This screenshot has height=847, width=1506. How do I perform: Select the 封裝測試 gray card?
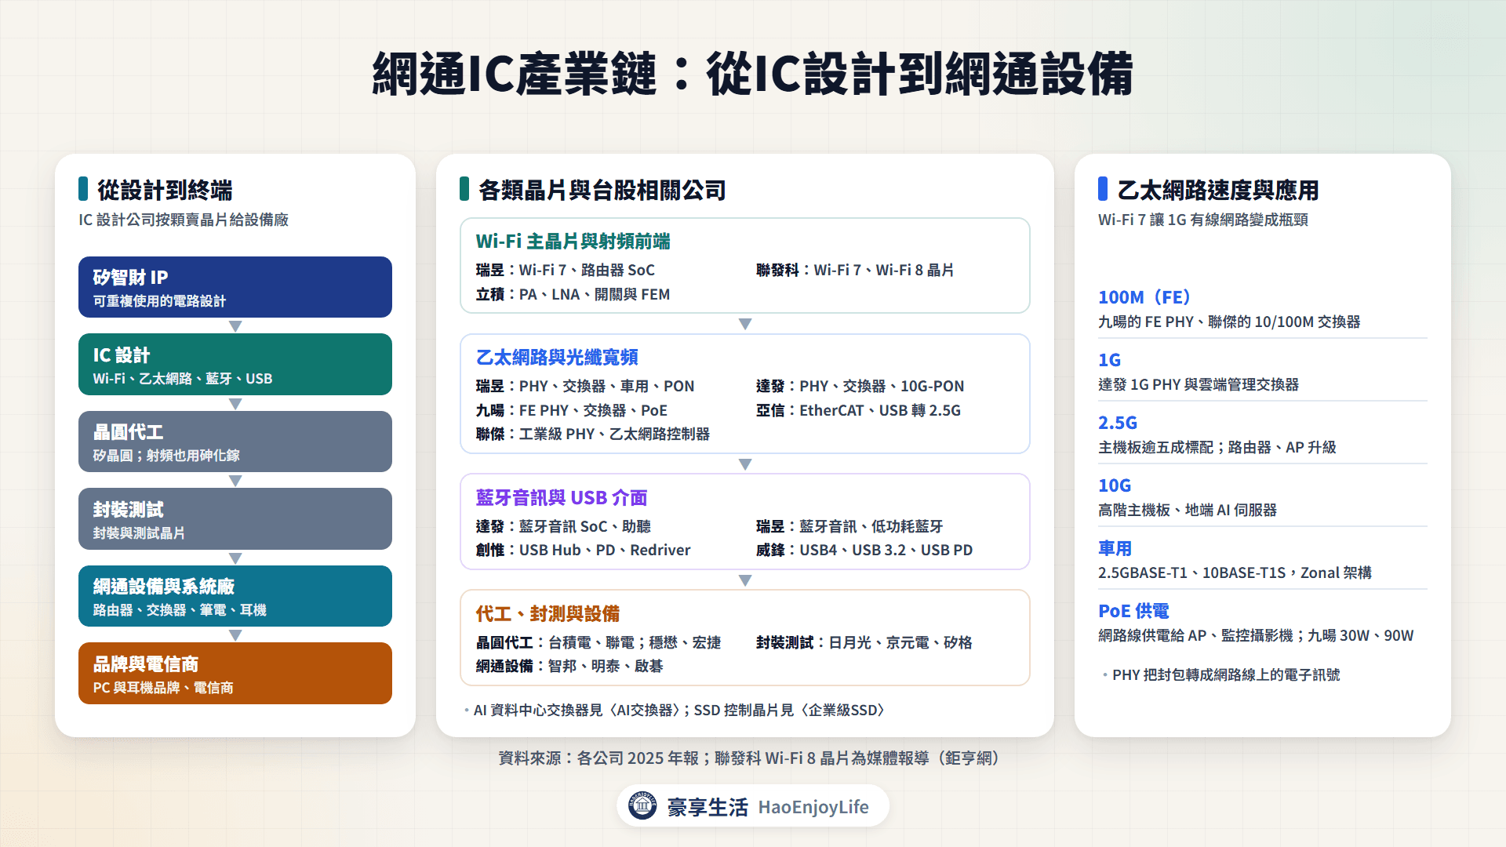(x=235, y=519)
